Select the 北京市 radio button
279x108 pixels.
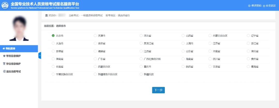tap(53, 36)
